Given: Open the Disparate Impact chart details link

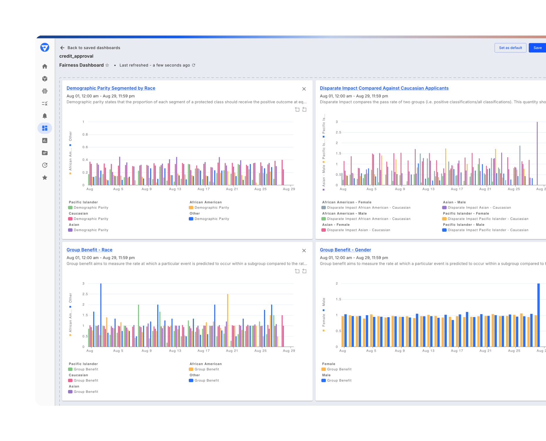Looking at the screenshot, I should pos(384,88).
